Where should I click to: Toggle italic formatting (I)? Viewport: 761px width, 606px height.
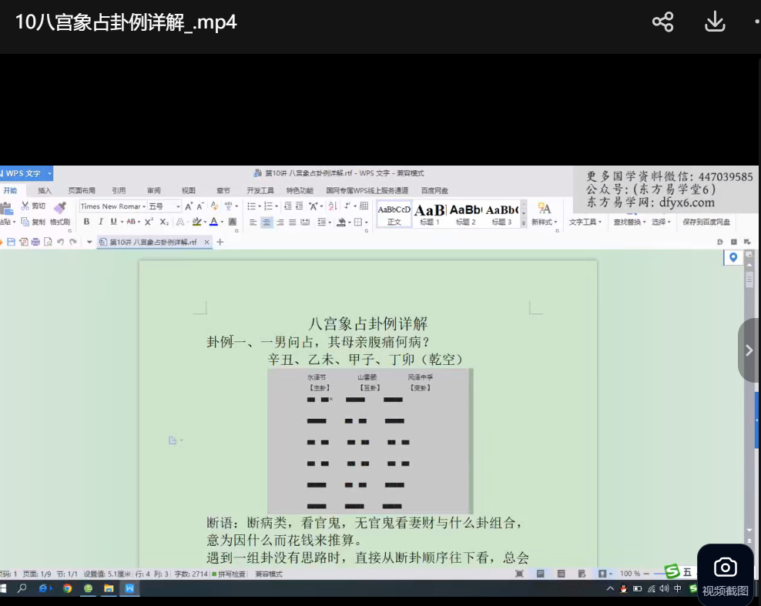100,222
